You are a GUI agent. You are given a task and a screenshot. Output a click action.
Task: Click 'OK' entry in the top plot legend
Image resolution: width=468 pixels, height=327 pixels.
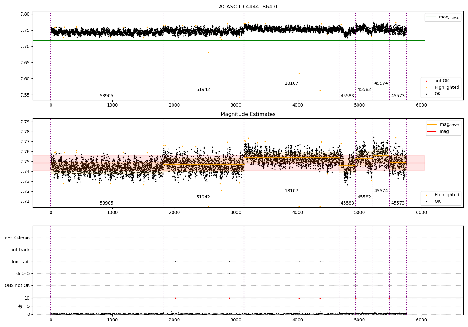coord(437,94)
